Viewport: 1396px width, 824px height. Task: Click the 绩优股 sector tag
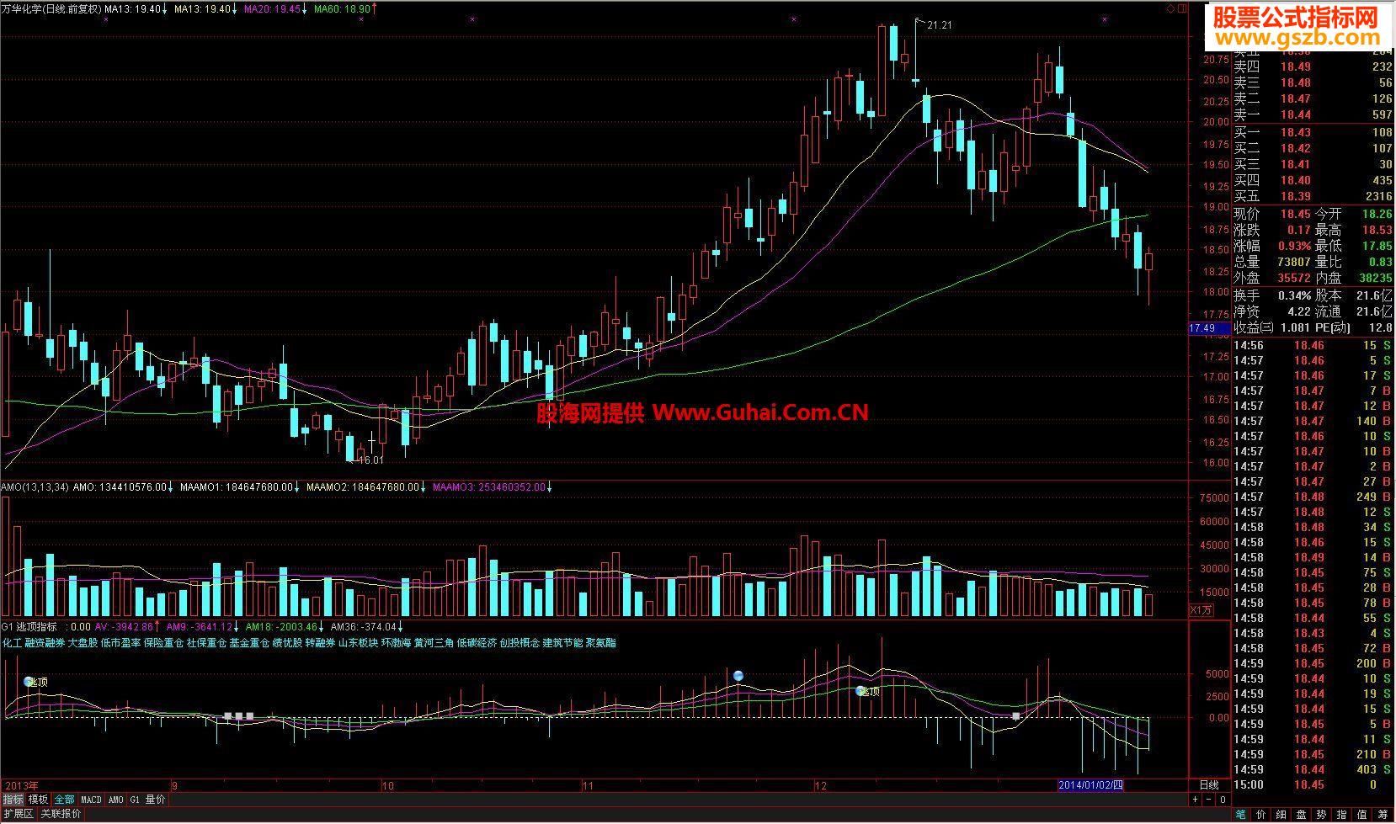[x=287, y=643]
